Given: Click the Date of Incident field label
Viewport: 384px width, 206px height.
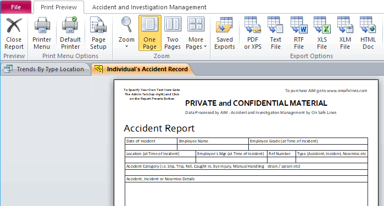Looking at the screenshot, I should 141,141.
